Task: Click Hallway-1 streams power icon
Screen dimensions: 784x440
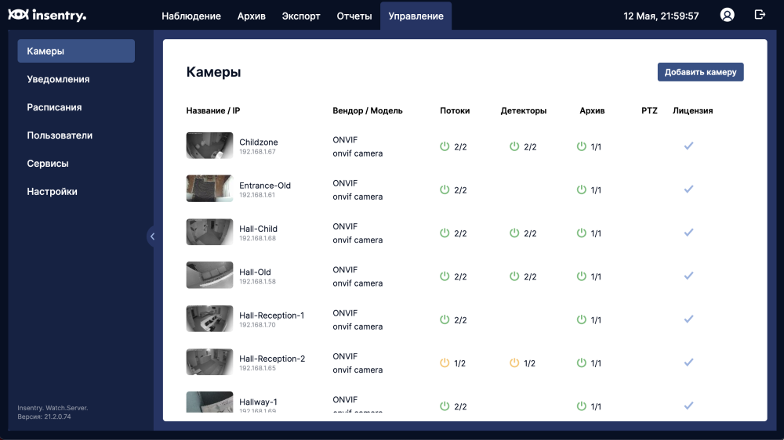Action: [445, 406]
